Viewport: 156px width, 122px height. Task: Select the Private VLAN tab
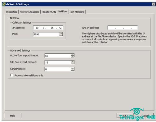click(x=49, y=12)
